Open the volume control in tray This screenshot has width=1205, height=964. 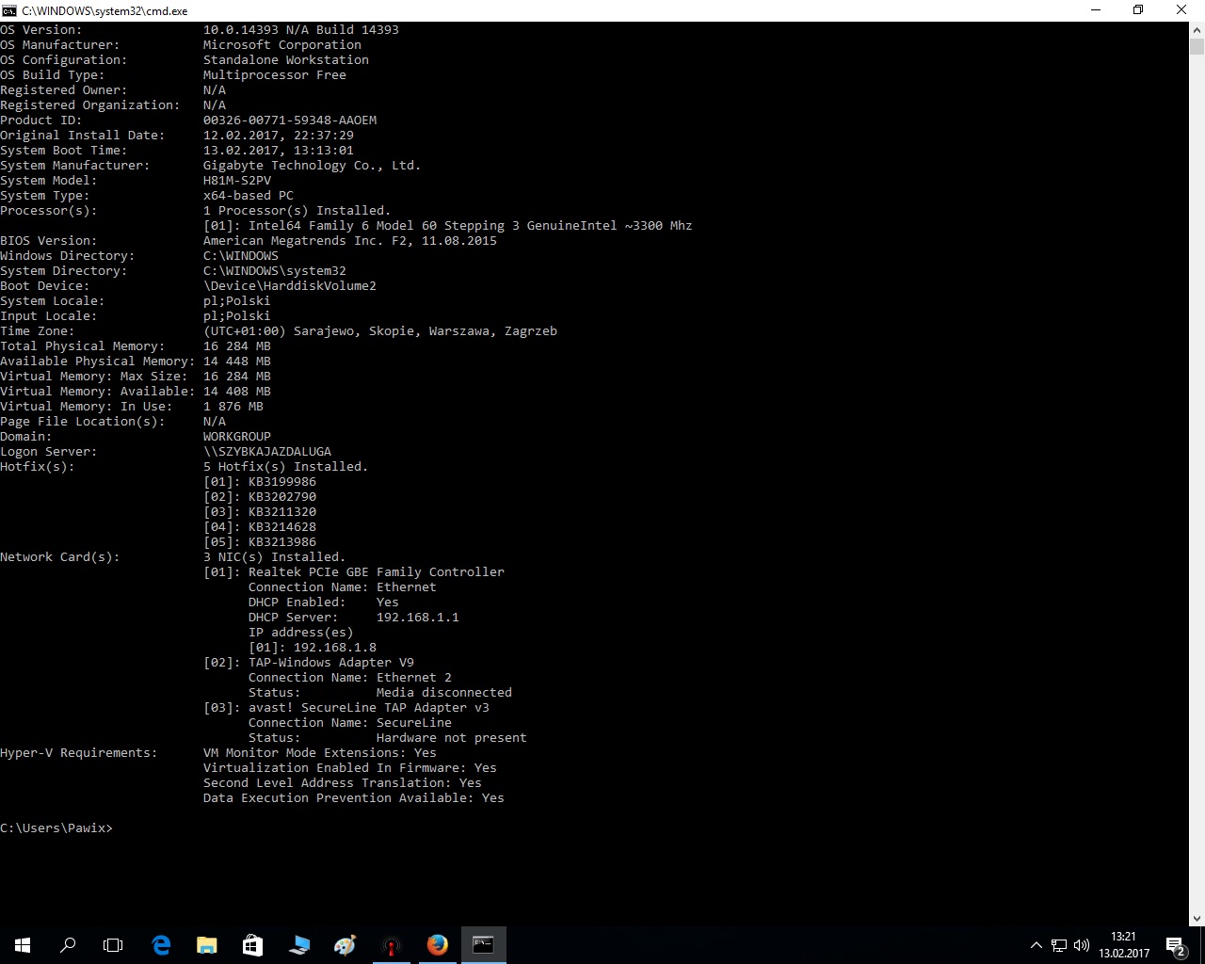pos(1082,945)
